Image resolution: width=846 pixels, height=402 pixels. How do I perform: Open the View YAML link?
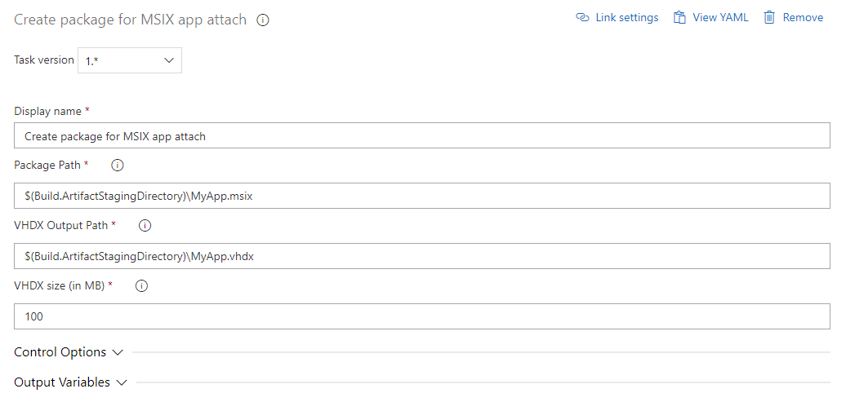pyautogui.click(x=711, y=17)
